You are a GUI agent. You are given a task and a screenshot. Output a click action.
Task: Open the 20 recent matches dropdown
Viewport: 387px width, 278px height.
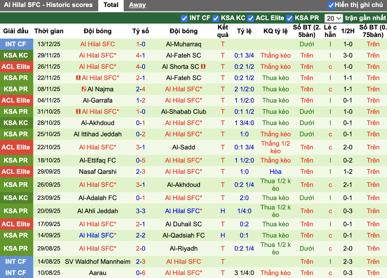click(334, 18)
